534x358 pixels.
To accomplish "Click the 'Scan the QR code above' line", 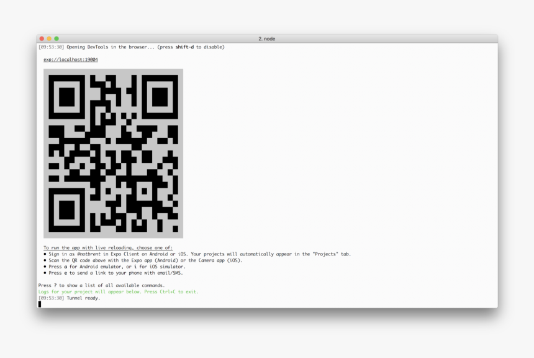I will [143, 260].
